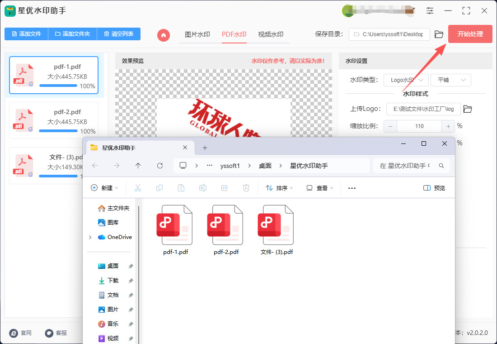Viewport: 497px width, 344px height.
Task: Click the search magnifier in explorer search box
Action: click(441, 166)
